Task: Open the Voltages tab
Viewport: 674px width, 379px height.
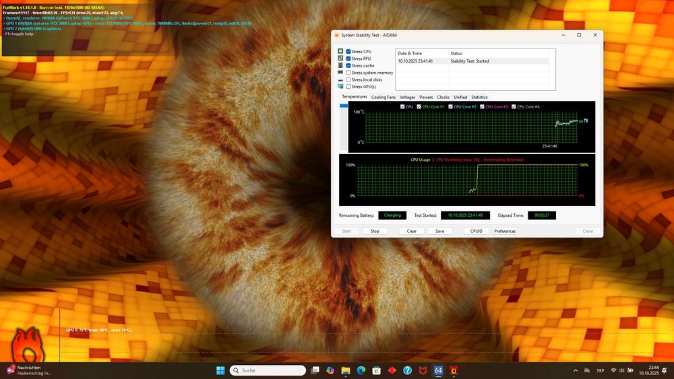Action: click(x=408, y=98)
